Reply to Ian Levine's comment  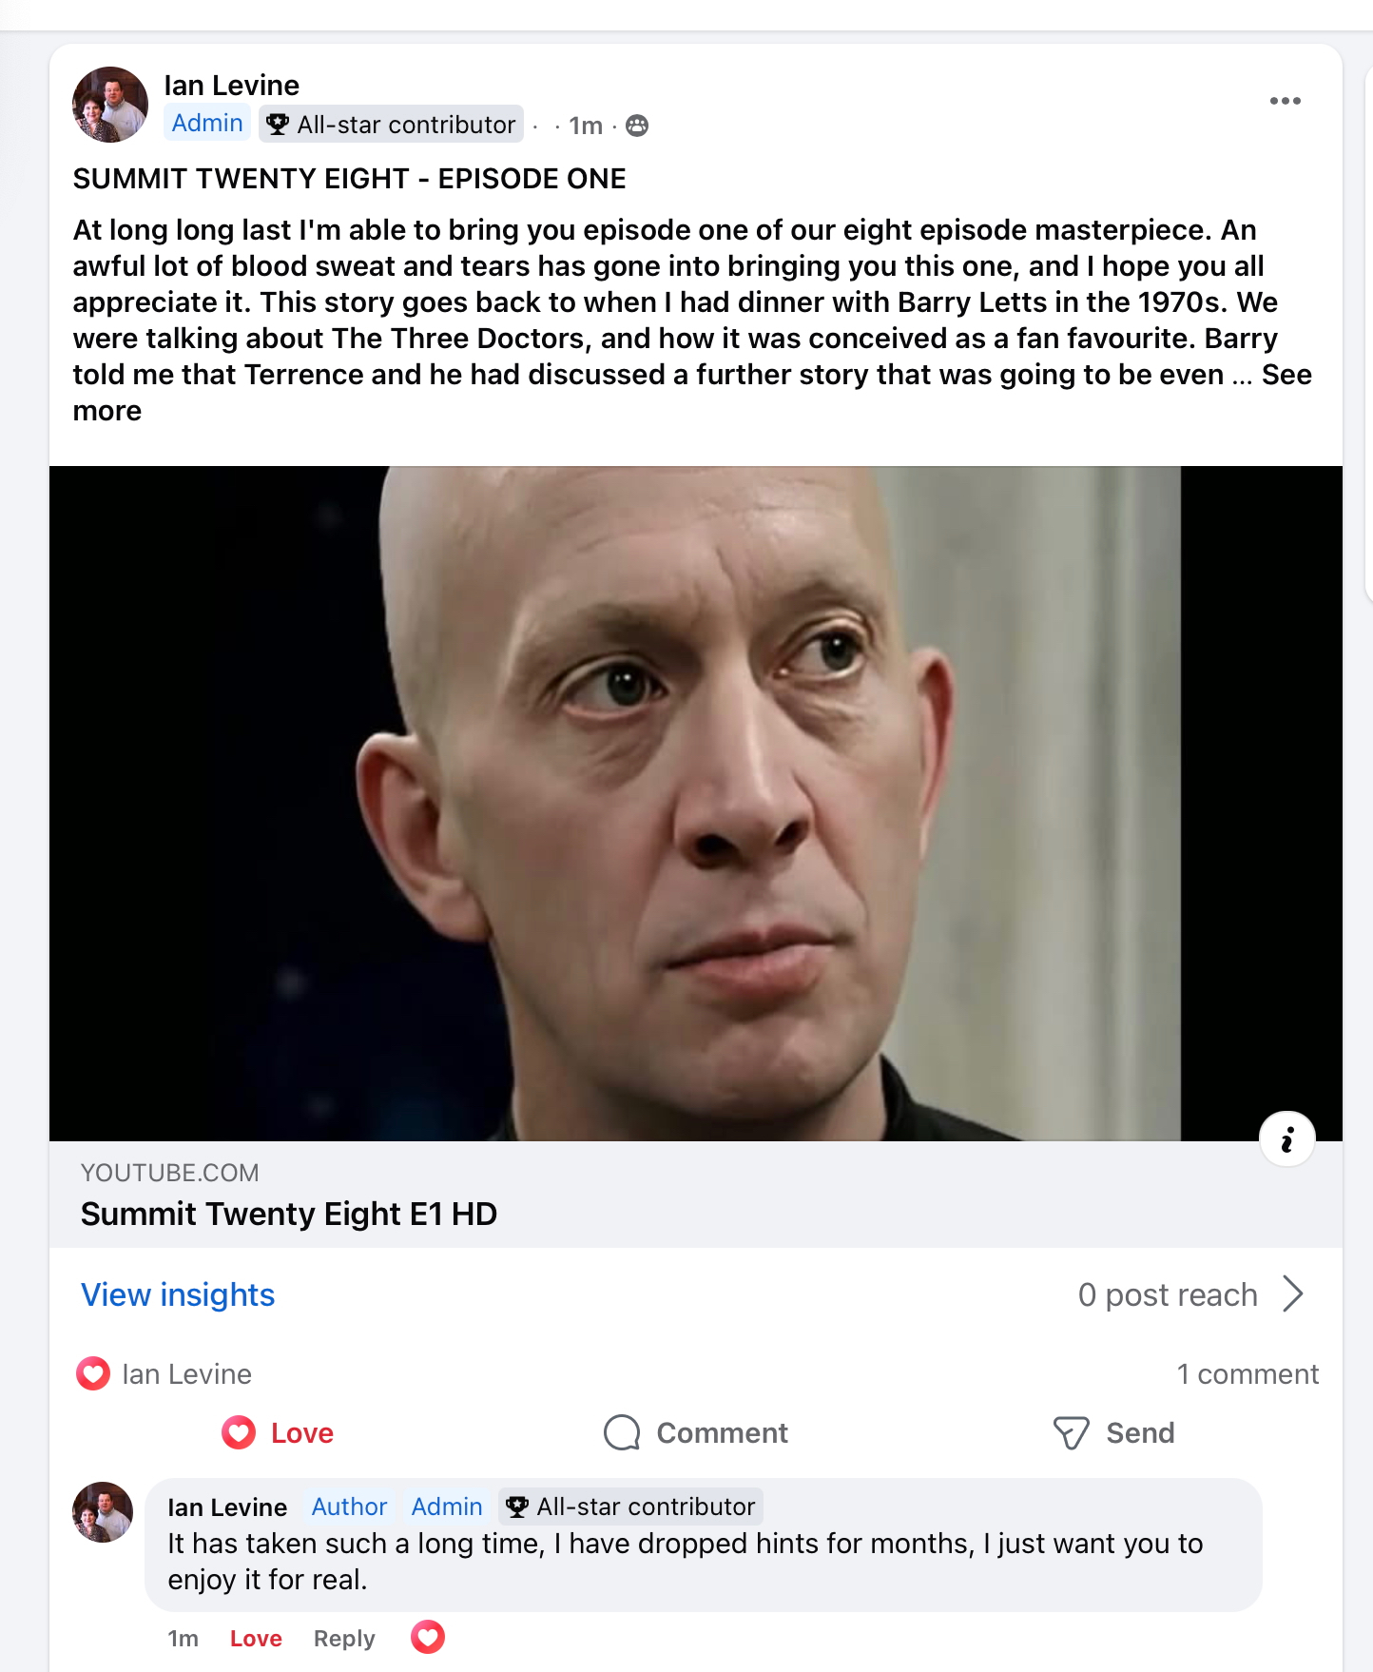tap(344, 1638)
